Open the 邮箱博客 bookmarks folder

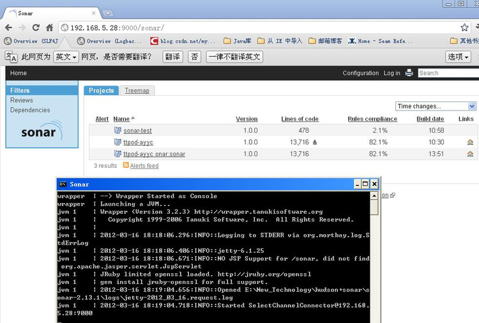325,41
